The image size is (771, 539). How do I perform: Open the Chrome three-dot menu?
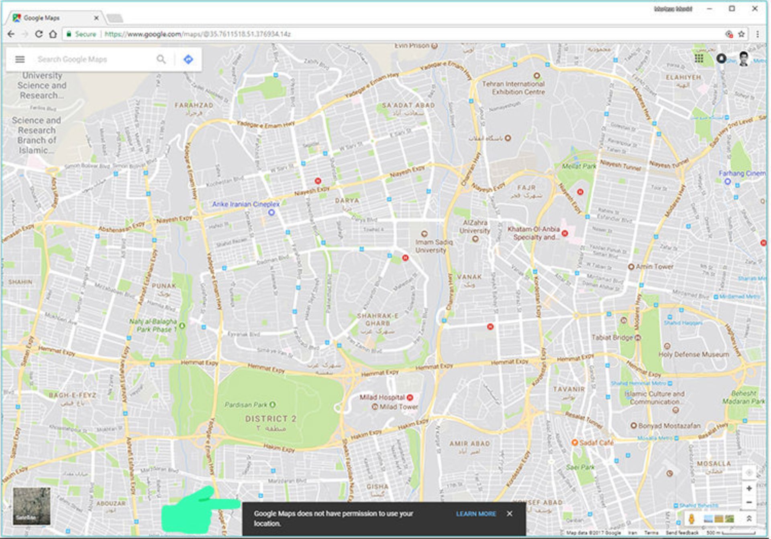tap(757, 34)
